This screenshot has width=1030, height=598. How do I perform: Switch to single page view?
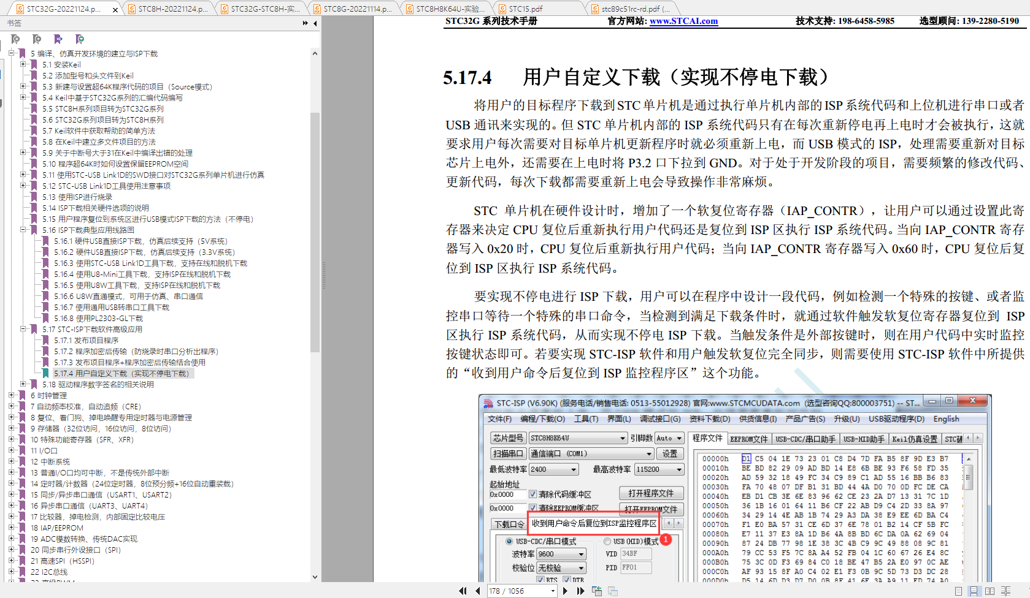pyautogui.click(x=958, y=591)
